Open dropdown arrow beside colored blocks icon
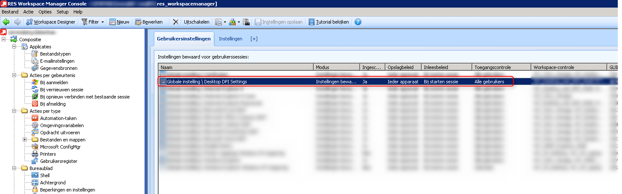 239,22
